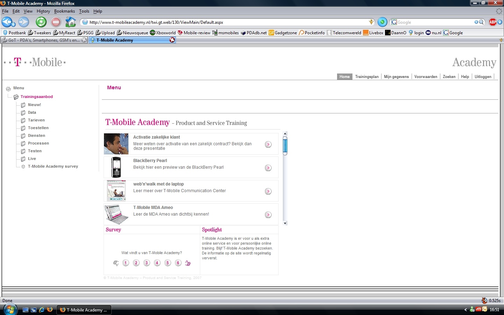The height and width of the screenshot is (315, 504).
Task: Rate the survey with score 6
Action: [x=178, y=263]
